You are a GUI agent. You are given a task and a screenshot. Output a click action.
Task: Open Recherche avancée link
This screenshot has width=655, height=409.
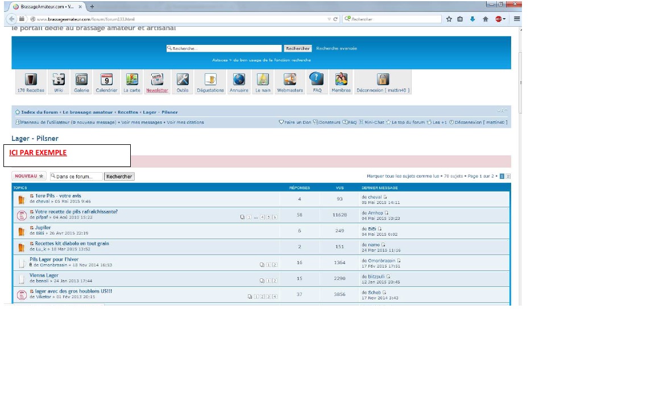pyautogui.click(x=337, y=48)
